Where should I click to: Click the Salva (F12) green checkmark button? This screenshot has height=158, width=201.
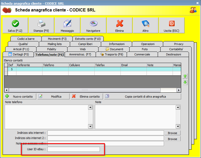(x=15, y=25)
